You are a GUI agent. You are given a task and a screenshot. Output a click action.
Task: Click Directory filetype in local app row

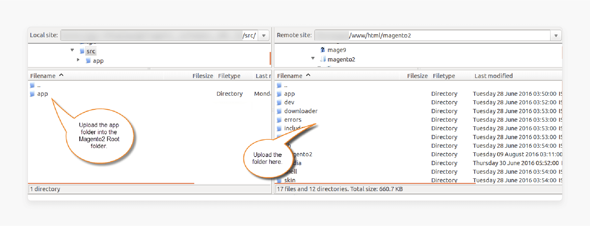pos(229,94)
